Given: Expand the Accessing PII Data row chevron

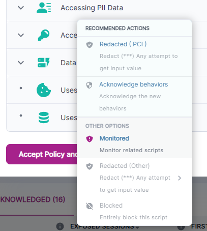Looking at the screenshot, I should [21, 8].
